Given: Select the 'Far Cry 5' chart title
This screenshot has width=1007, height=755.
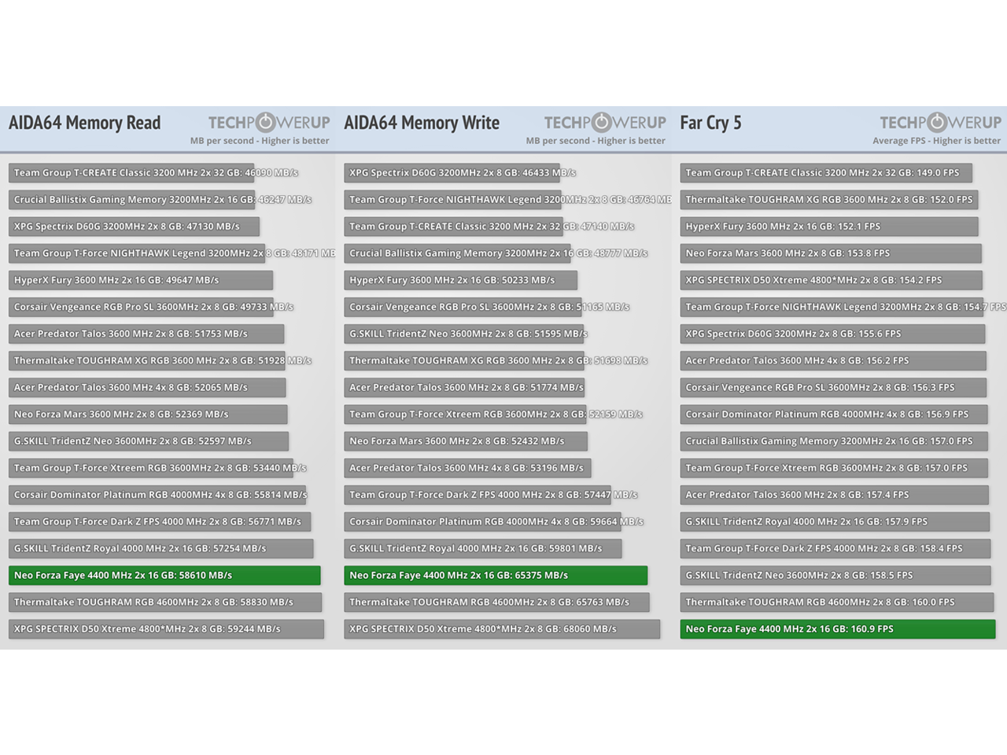Looking at the screenshot, I should coord(710,123).
